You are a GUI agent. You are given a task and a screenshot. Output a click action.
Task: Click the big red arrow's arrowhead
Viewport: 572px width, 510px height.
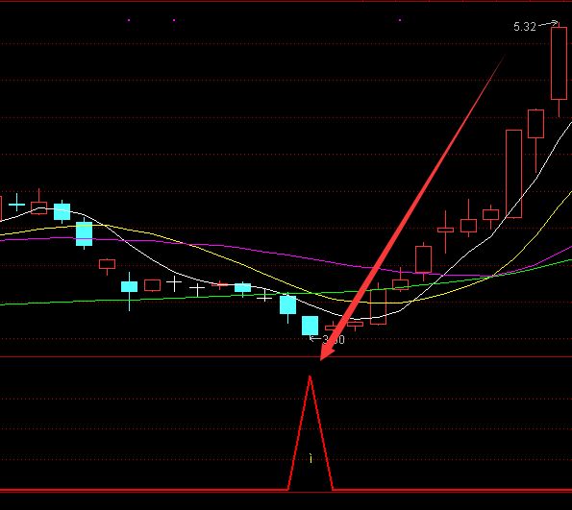[327, 352]
